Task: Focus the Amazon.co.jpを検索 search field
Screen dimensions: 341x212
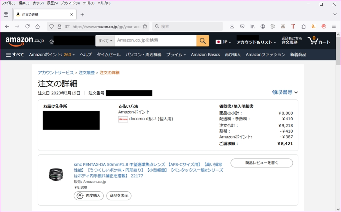Action: 156,41
